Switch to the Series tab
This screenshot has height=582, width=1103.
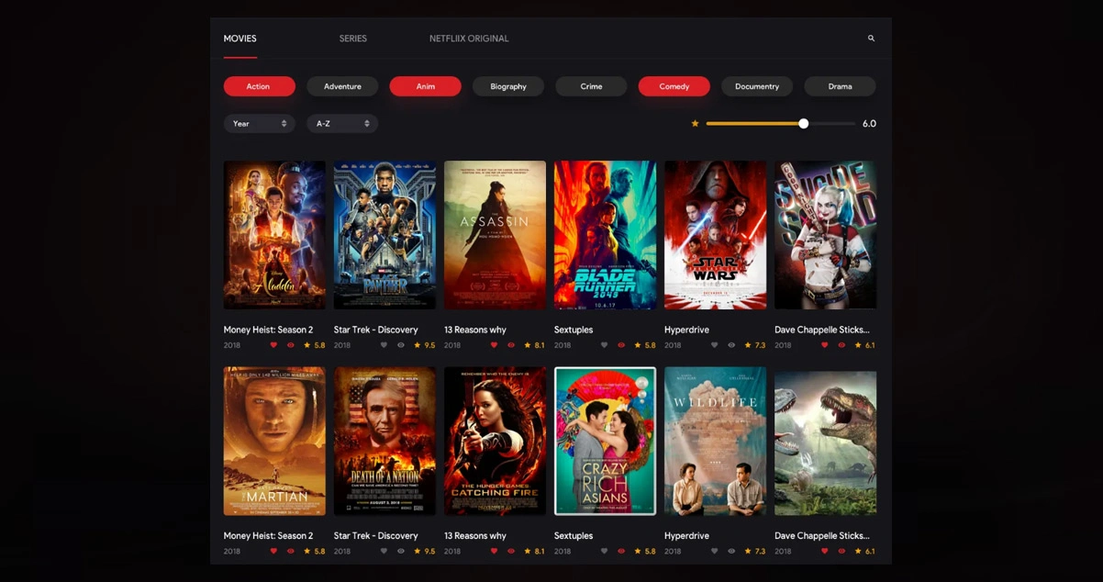352,39
